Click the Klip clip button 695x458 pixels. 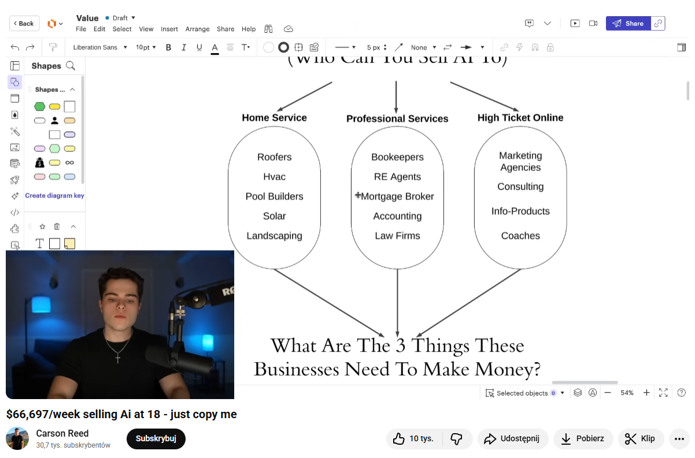click(641, 438)
